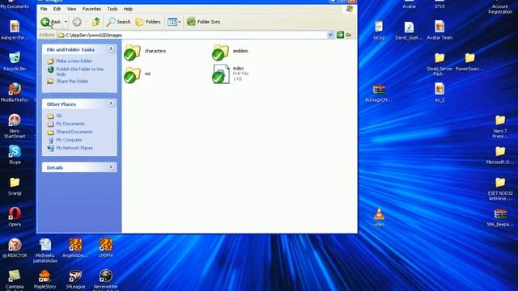Viewport: 518px width, 291px height.
Task: Open My Network Places link
Action: tap(74, 148)
